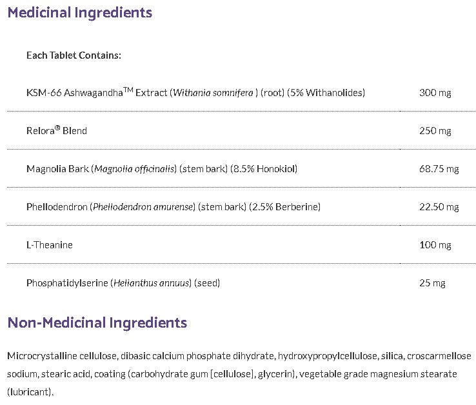Image resolution: width=476 pixels, height=405 pixels.
Task: Select the KSM-66 Ashwagandha Extract ingredient name
Action: [x=97, y=93]
